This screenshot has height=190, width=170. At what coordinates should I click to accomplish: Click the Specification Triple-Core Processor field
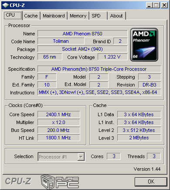[x=99, y=69]
